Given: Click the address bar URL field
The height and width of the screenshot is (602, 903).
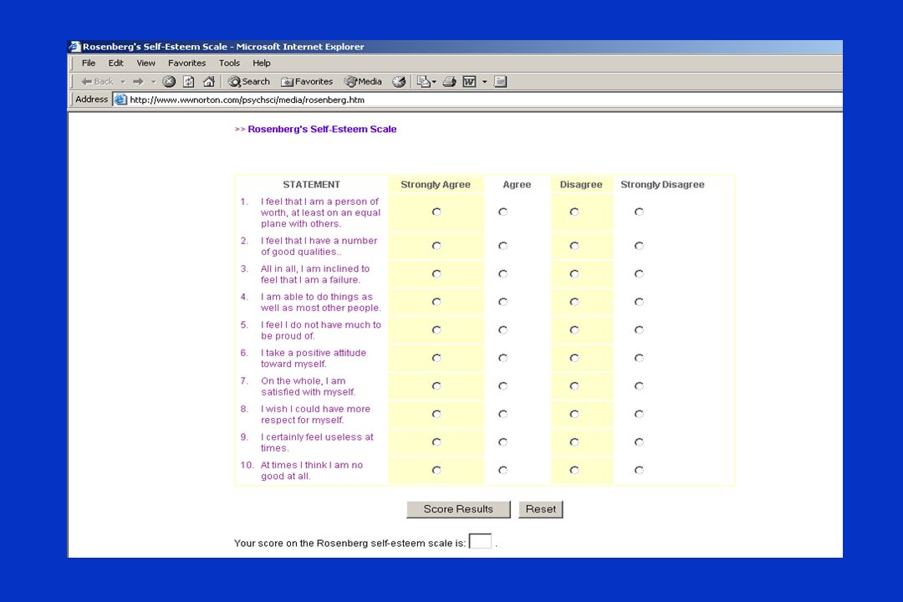Looking at the screenshot, I should click(478, 99).
